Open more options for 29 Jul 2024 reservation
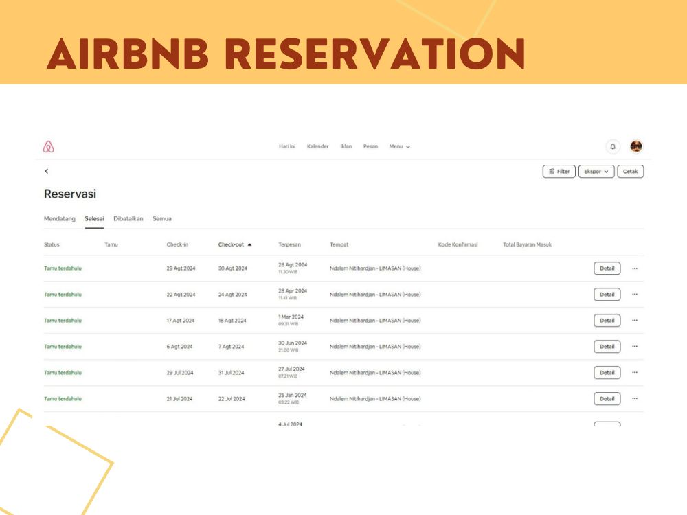The image size is (687, 515). (x=634, y=373)
